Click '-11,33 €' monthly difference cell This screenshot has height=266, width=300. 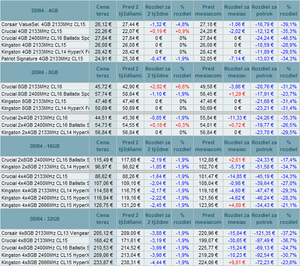pyautogui.click(x=237, y=118)
